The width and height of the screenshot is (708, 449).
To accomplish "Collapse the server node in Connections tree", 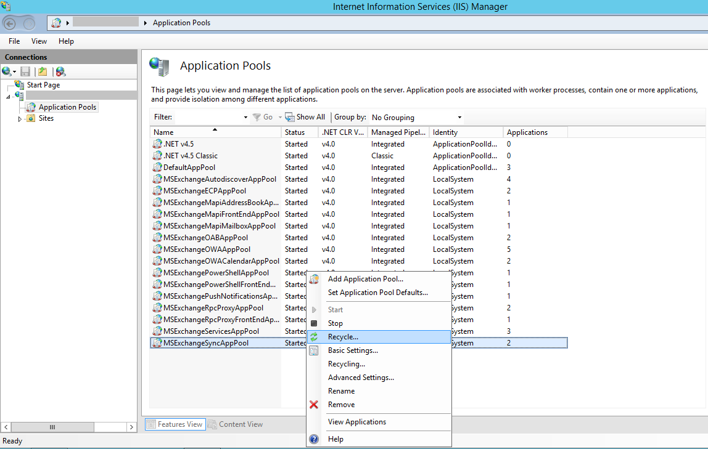I will click(x=8, y=97).
